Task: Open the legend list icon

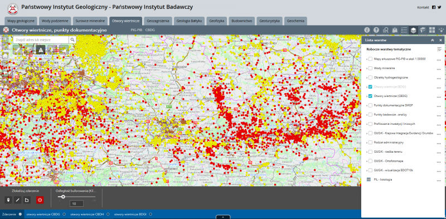Action: click(404, 30)
